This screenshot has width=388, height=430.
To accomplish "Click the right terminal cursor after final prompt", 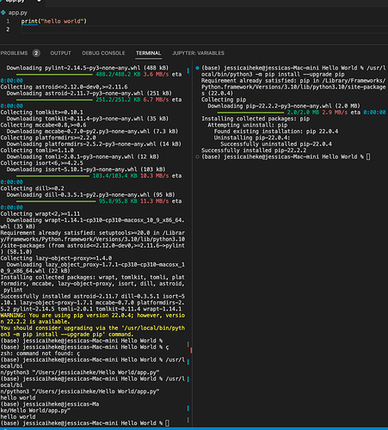I will 368,157.
